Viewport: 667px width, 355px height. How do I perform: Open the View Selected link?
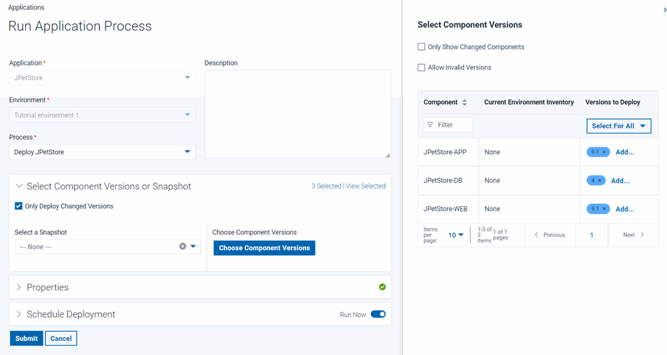[x=366, y=186]
